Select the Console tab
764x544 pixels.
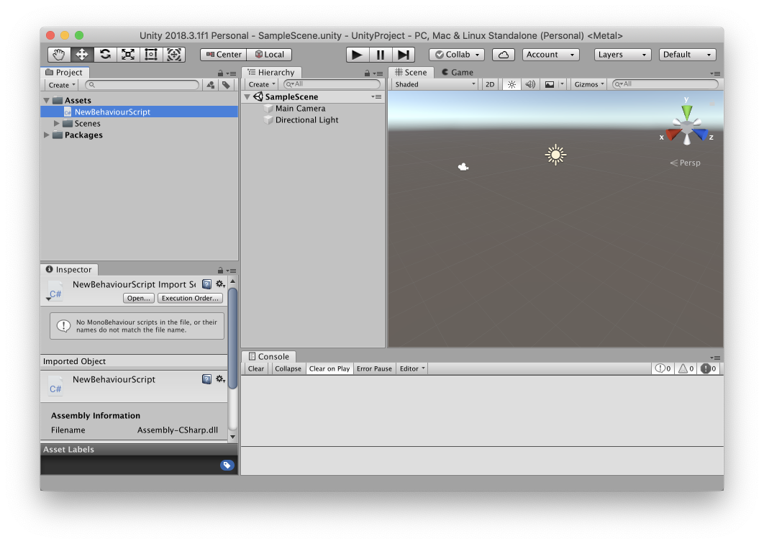[x=268, y=356]
